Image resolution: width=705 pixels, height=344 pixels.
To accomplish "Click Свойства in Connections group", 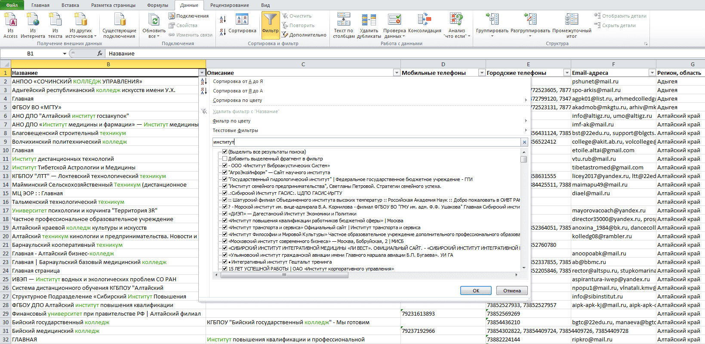I will [183, 25].
